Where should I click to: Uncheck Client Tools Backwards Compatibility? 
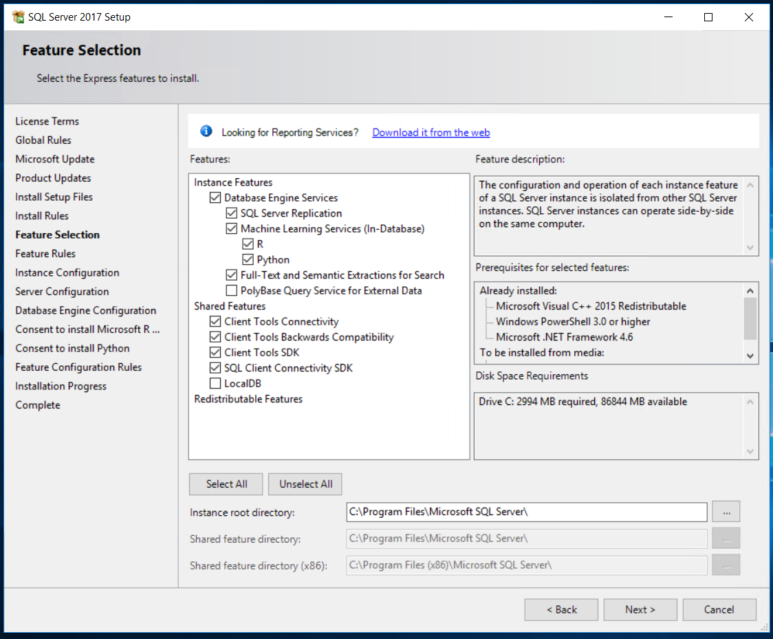(x=215, y=337)
